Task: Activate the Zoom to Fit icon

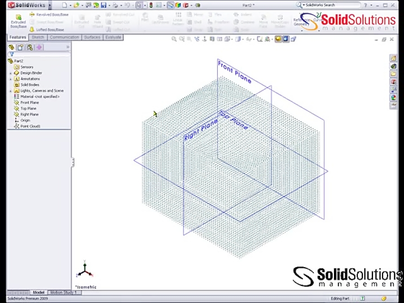Action: (x=174, y=39)
